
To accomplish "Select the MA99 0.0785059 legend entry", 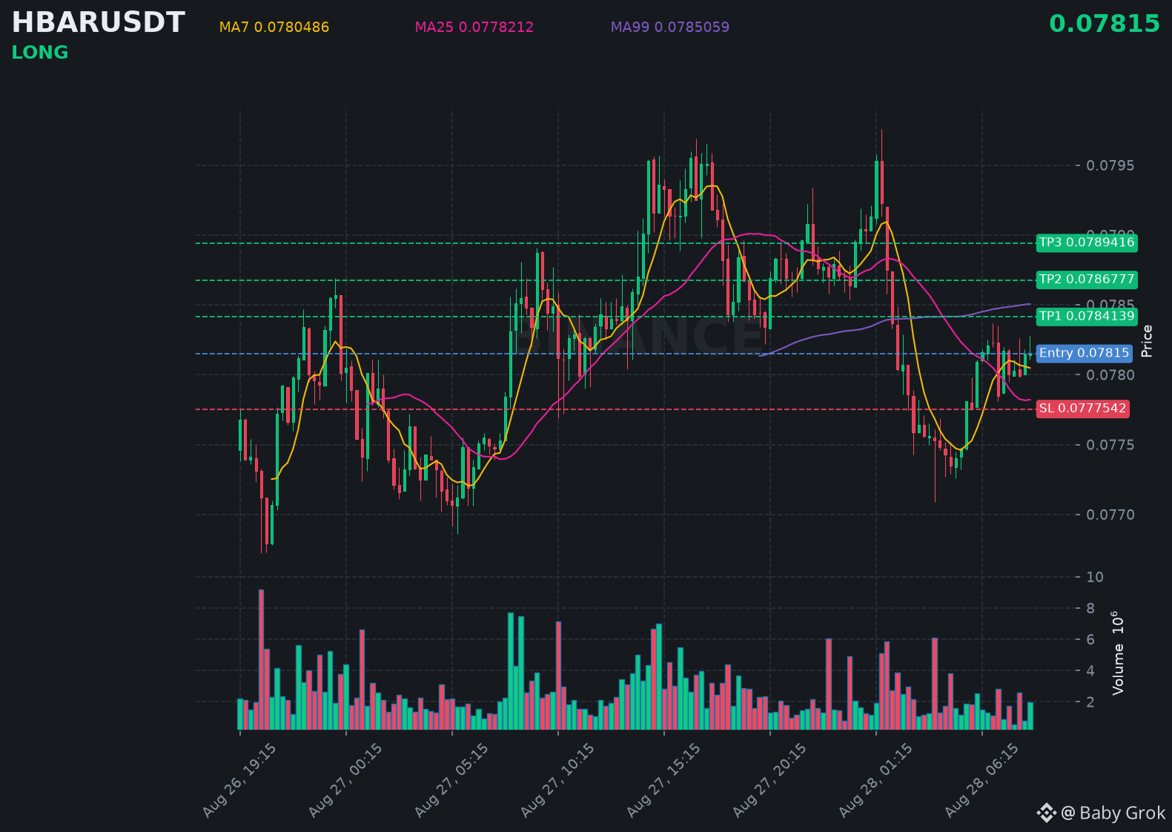I will [x=670, y=27].
